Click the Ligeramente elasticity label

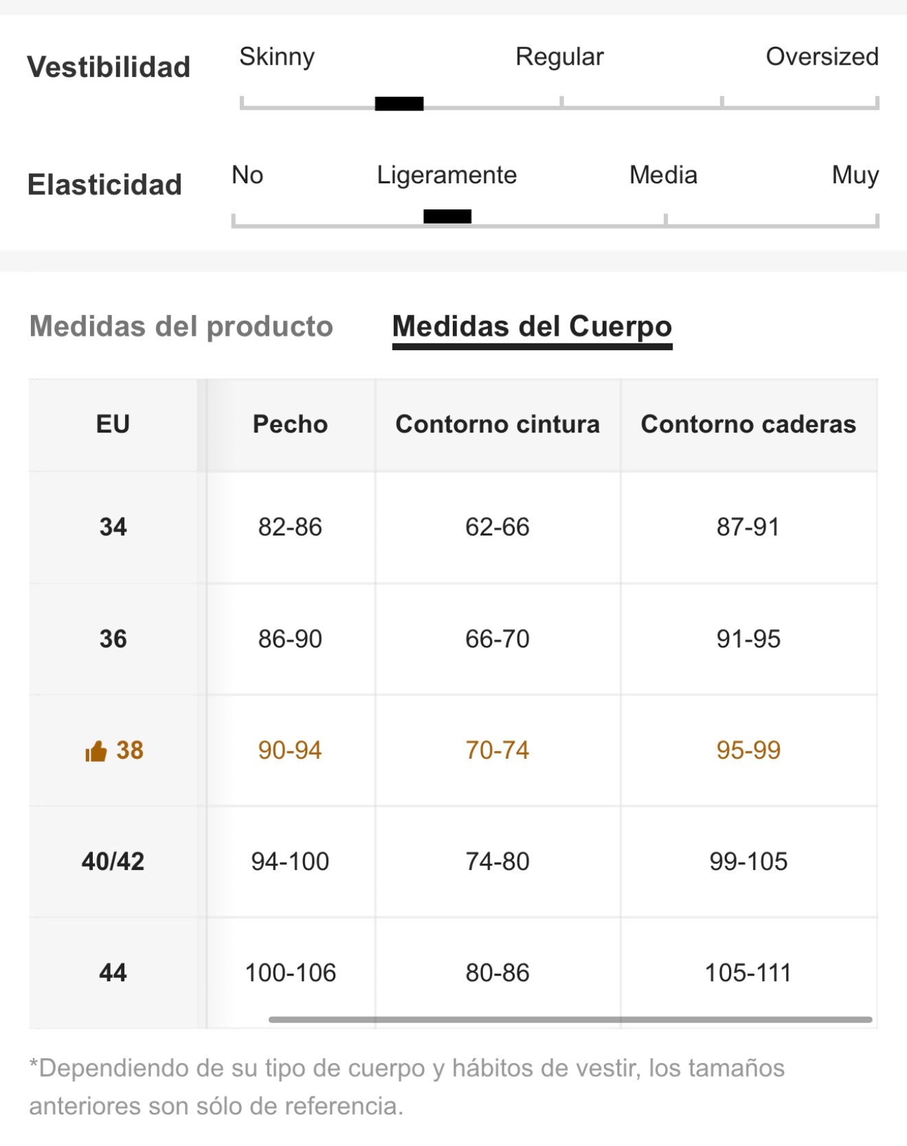[x=447, y=176]
